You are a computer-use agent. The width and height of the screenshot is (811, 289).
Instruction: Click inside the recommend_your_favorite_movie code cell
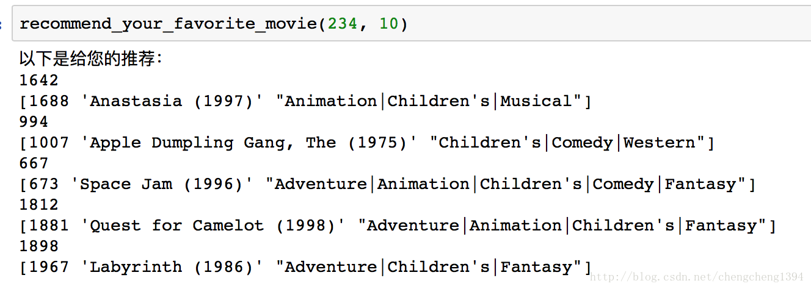coord(550,24)
